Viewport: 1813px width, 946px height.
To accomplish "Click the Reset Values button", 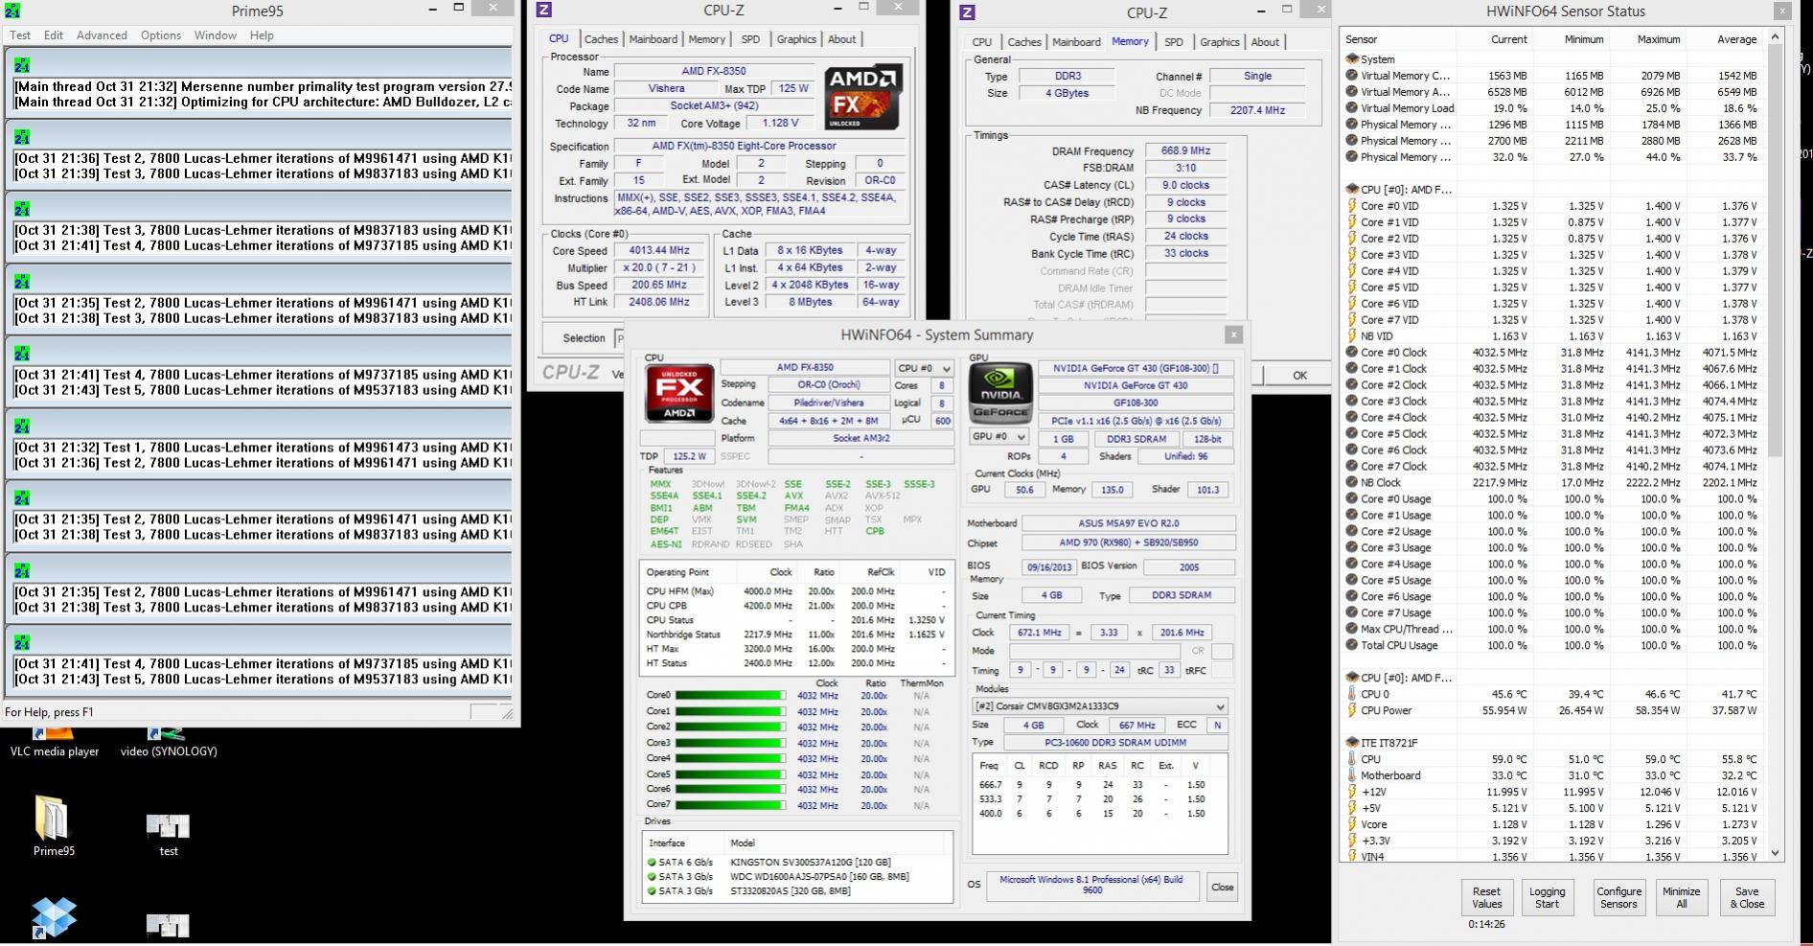I will pos(1487,897).
